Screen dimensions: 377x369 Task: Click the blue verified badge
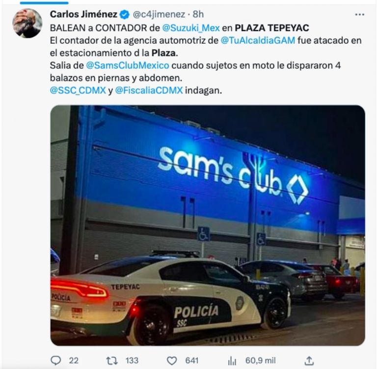[125, 15]
